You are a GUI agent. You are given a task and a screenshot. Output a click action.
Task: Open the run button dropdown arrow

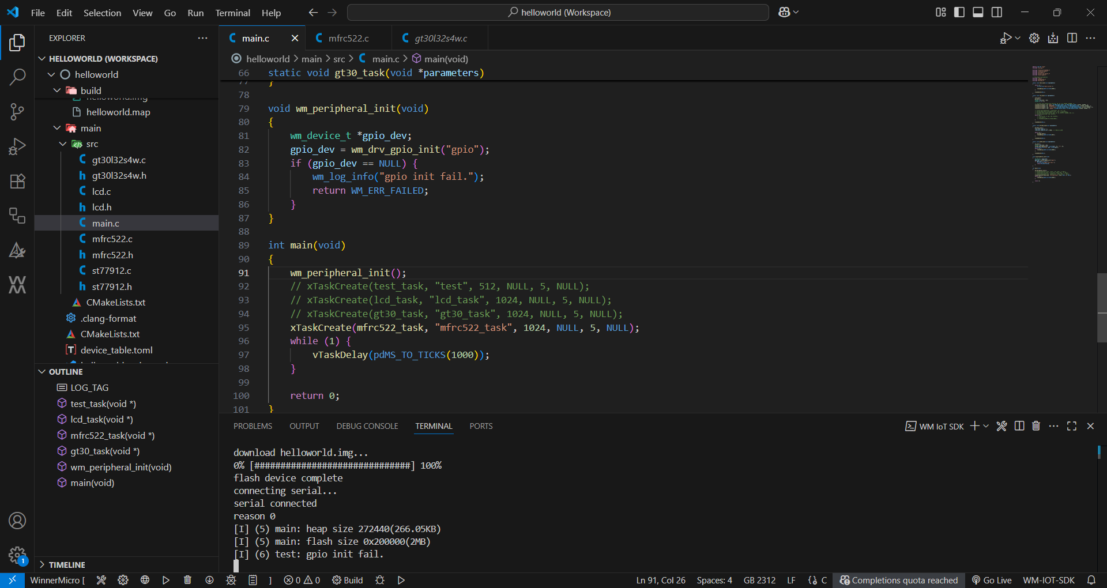1018,38
